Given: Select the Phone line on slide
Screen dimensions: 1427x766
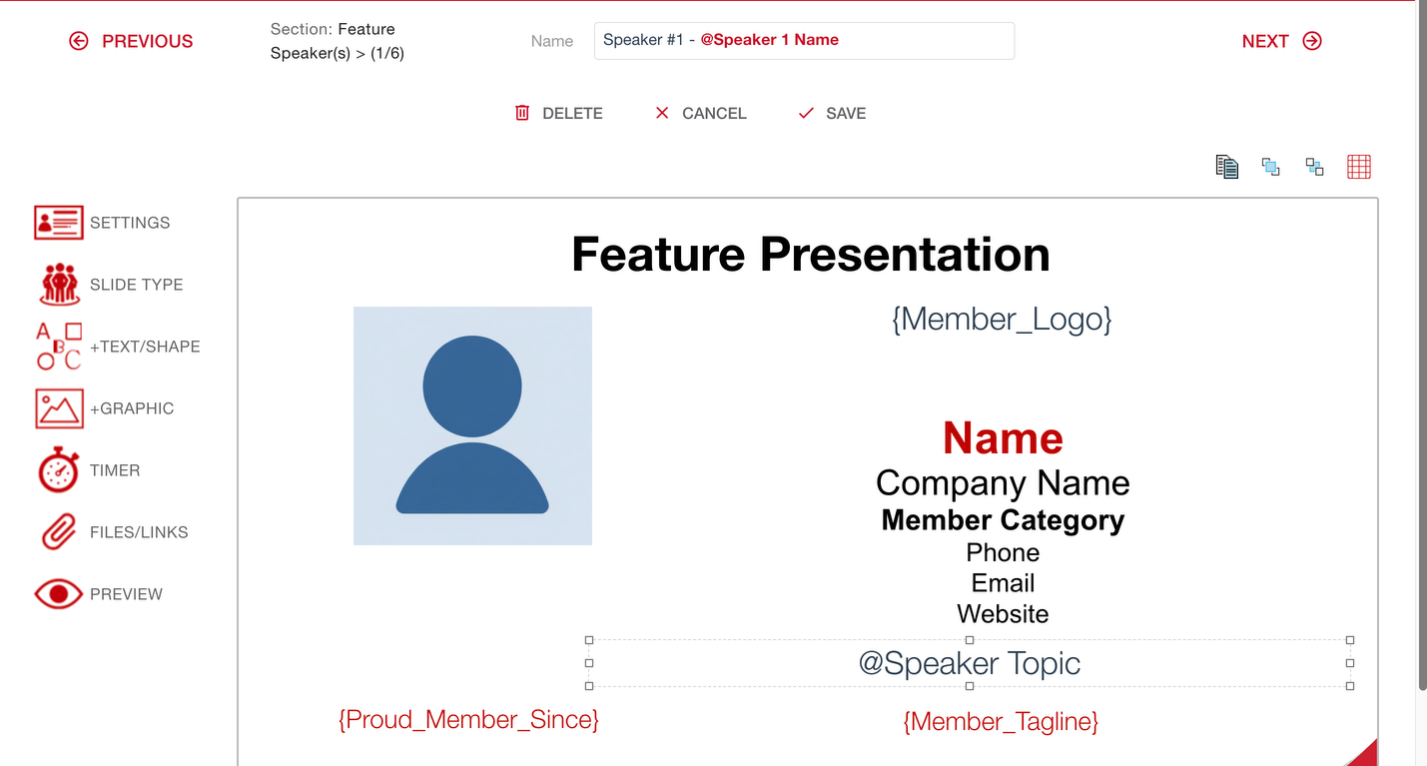Looking at the screenshot, I should tap(1003, 552).
